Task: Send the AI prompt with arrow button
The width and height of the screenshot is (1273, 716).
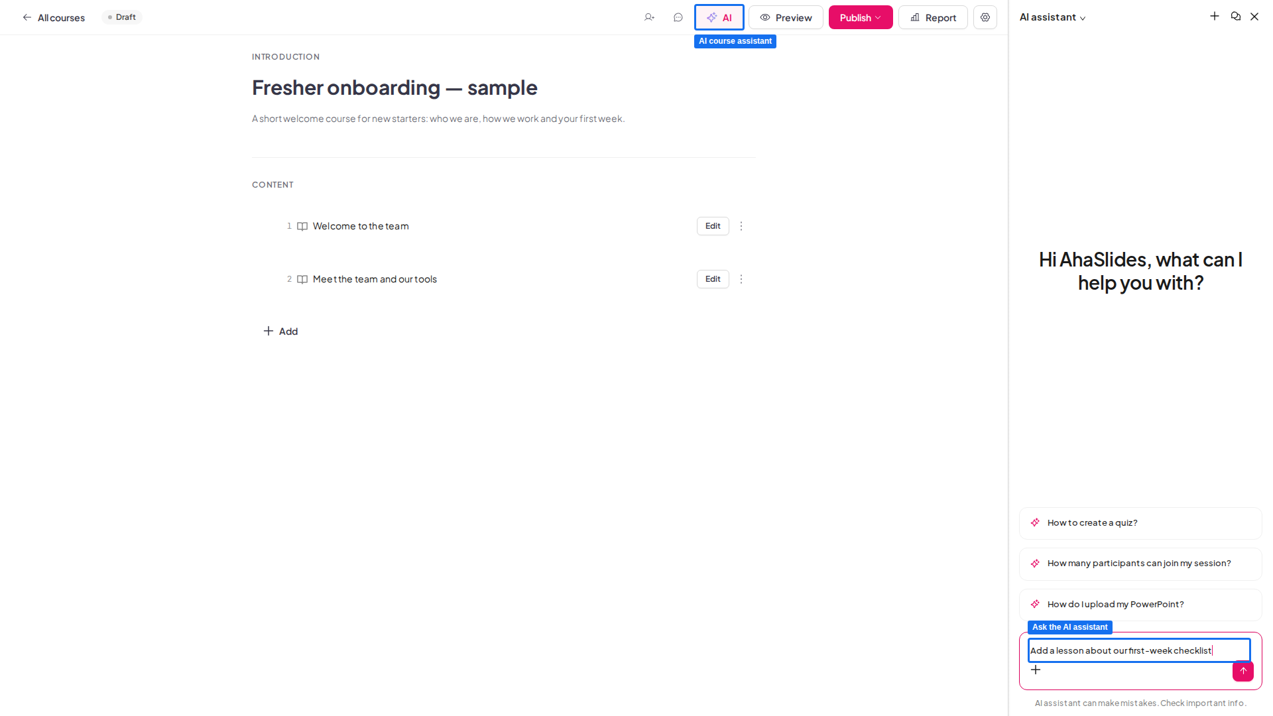Action: (1243, 671)
